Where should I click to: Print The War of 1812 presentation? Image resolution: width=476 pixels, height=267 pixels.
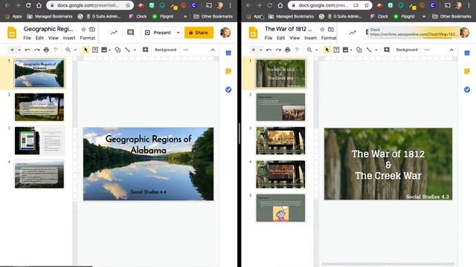click(x=288, y=50)
